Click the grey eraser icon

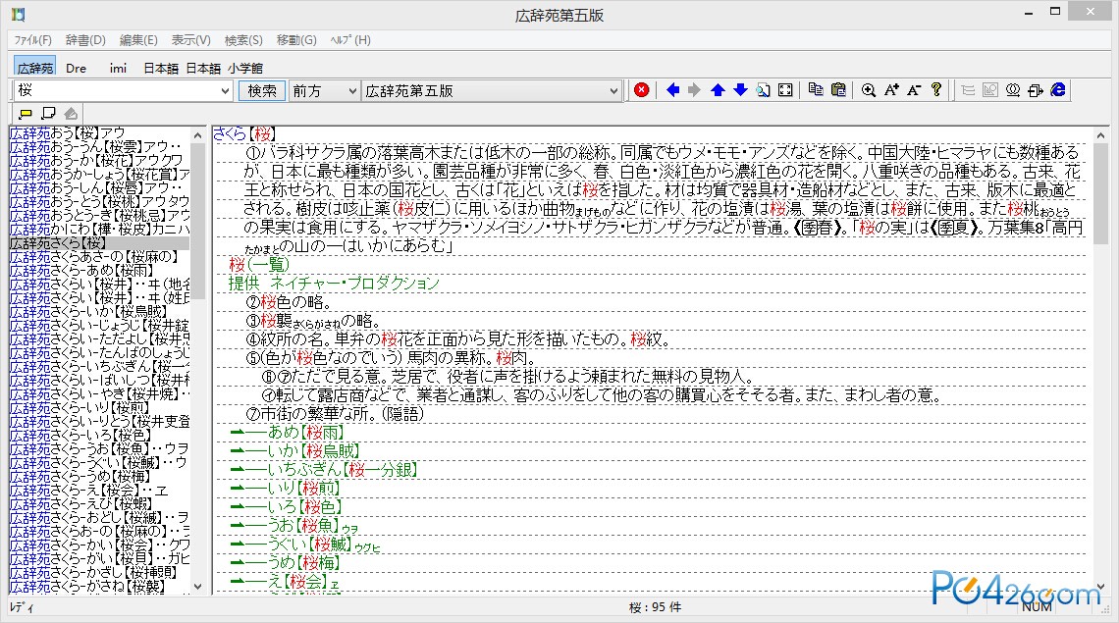click(71, 114)
